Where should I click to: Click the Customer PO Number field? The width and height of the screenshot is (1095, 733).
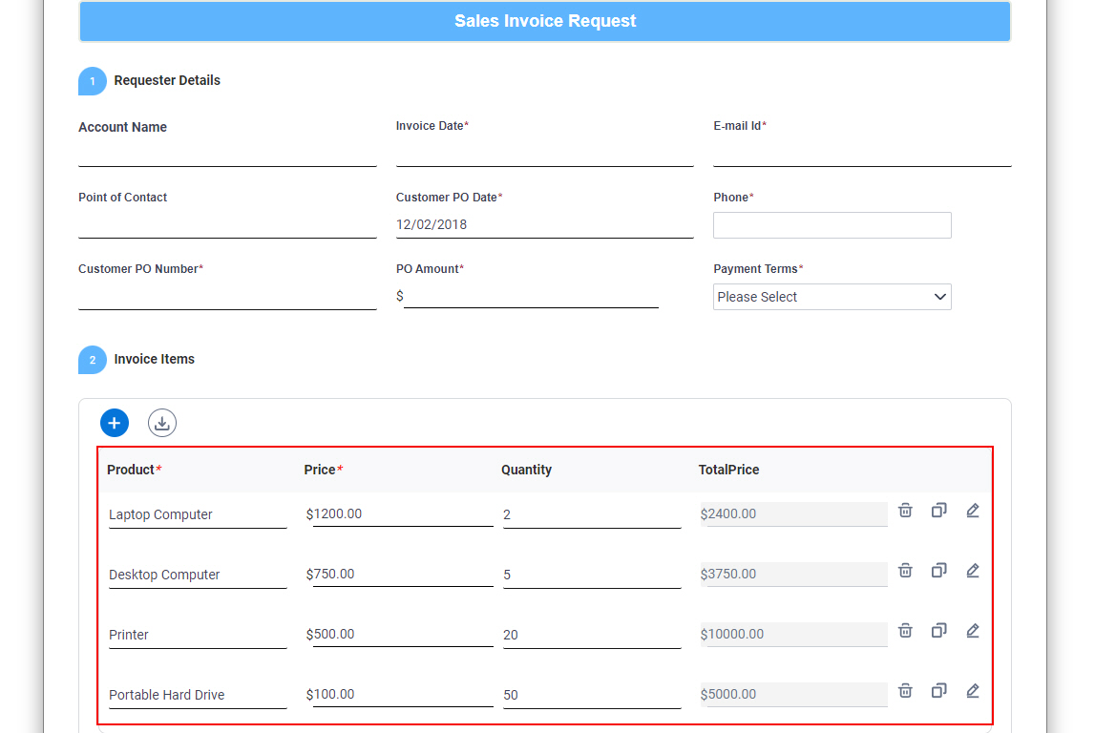[227, 297]
